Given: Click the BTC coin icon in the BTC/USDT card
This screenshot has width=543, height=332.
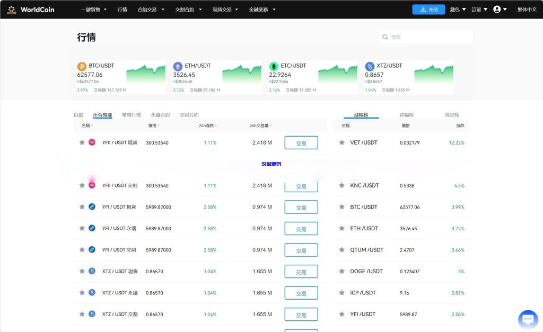Looking at the screenshot, I should (82, 66).
